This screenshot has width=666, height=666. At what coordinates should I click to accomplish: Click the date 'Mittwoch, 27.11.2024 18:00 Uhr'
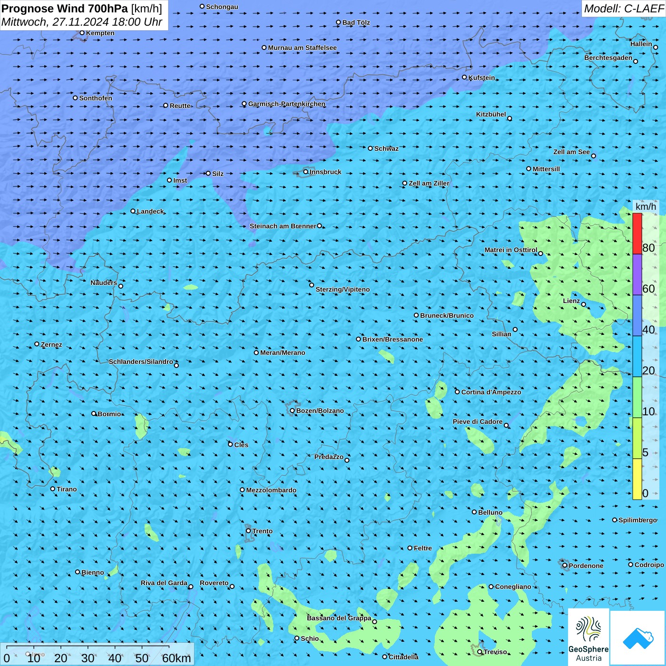[82, 22]
